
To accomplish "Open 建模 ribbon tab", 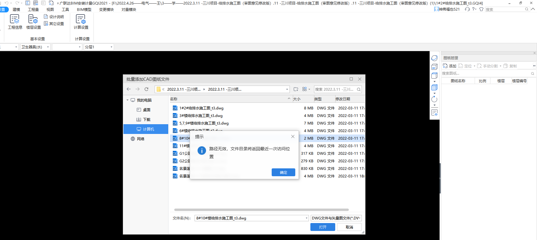I will tap(16, 9).
